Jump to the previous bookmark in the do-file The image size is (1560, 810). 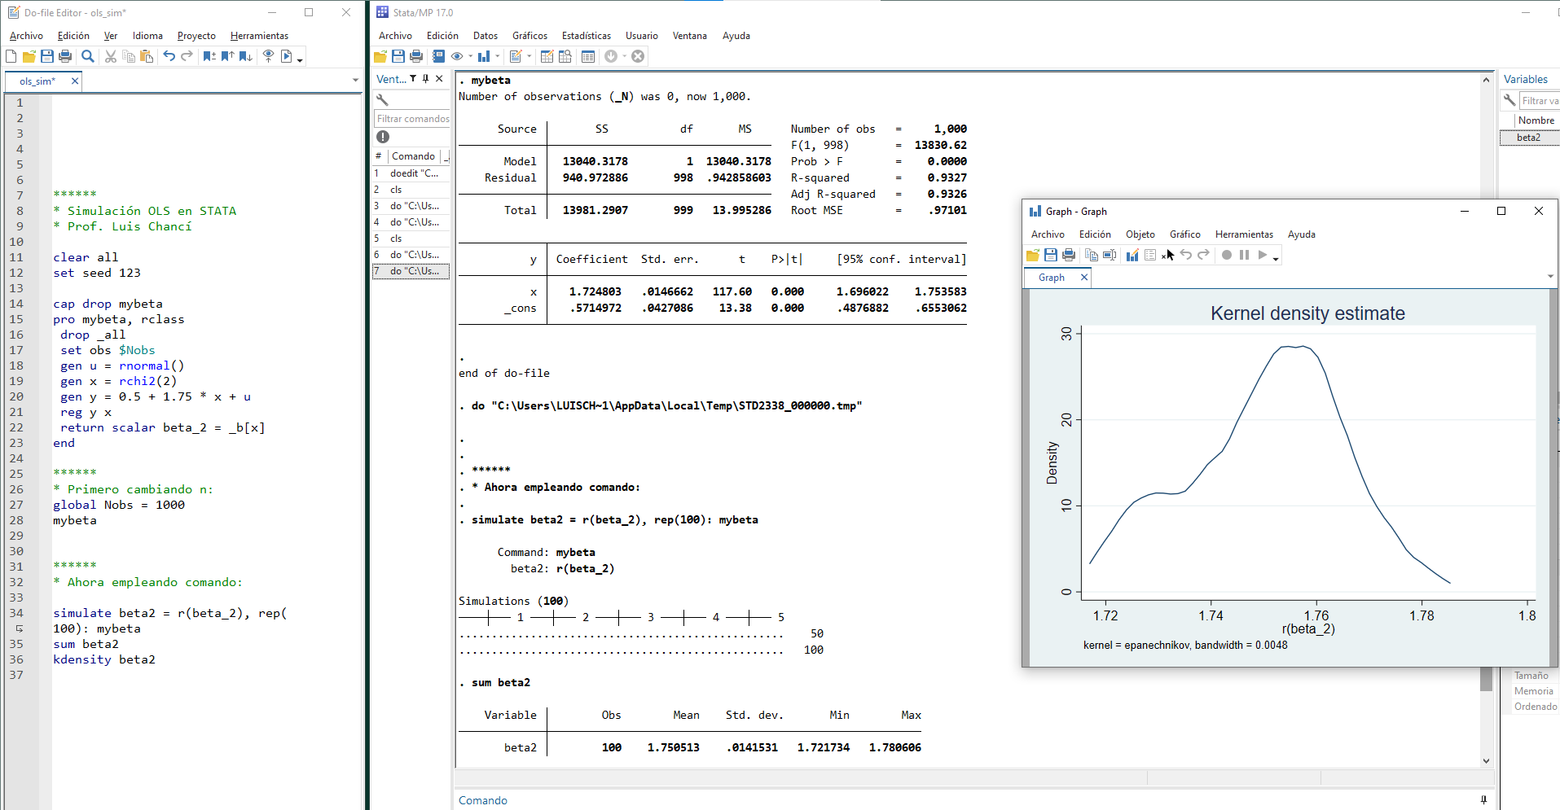tap(227, 56)
